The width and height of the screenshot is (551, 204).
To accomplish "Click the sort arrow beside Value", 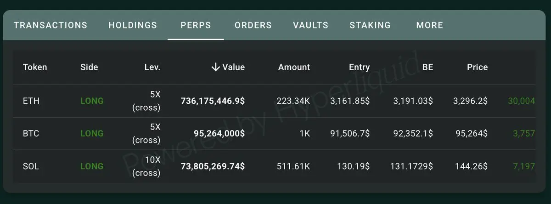I will coord(215,67).
